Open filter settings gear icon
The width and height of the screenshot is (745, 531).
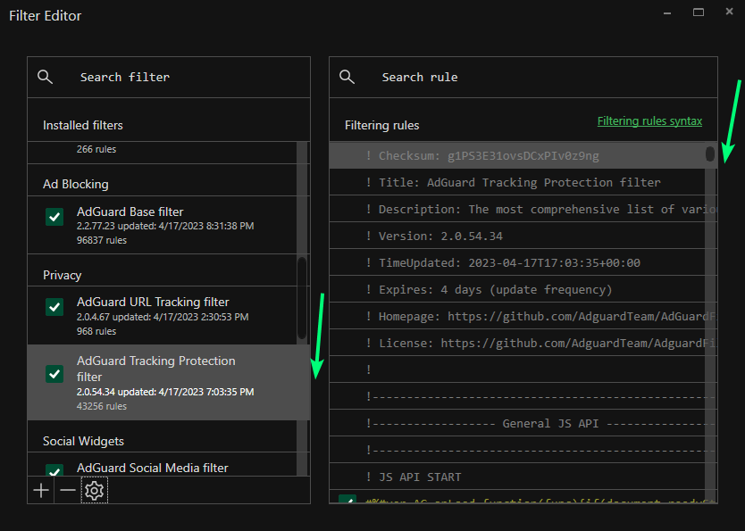(x=95, y=490)
